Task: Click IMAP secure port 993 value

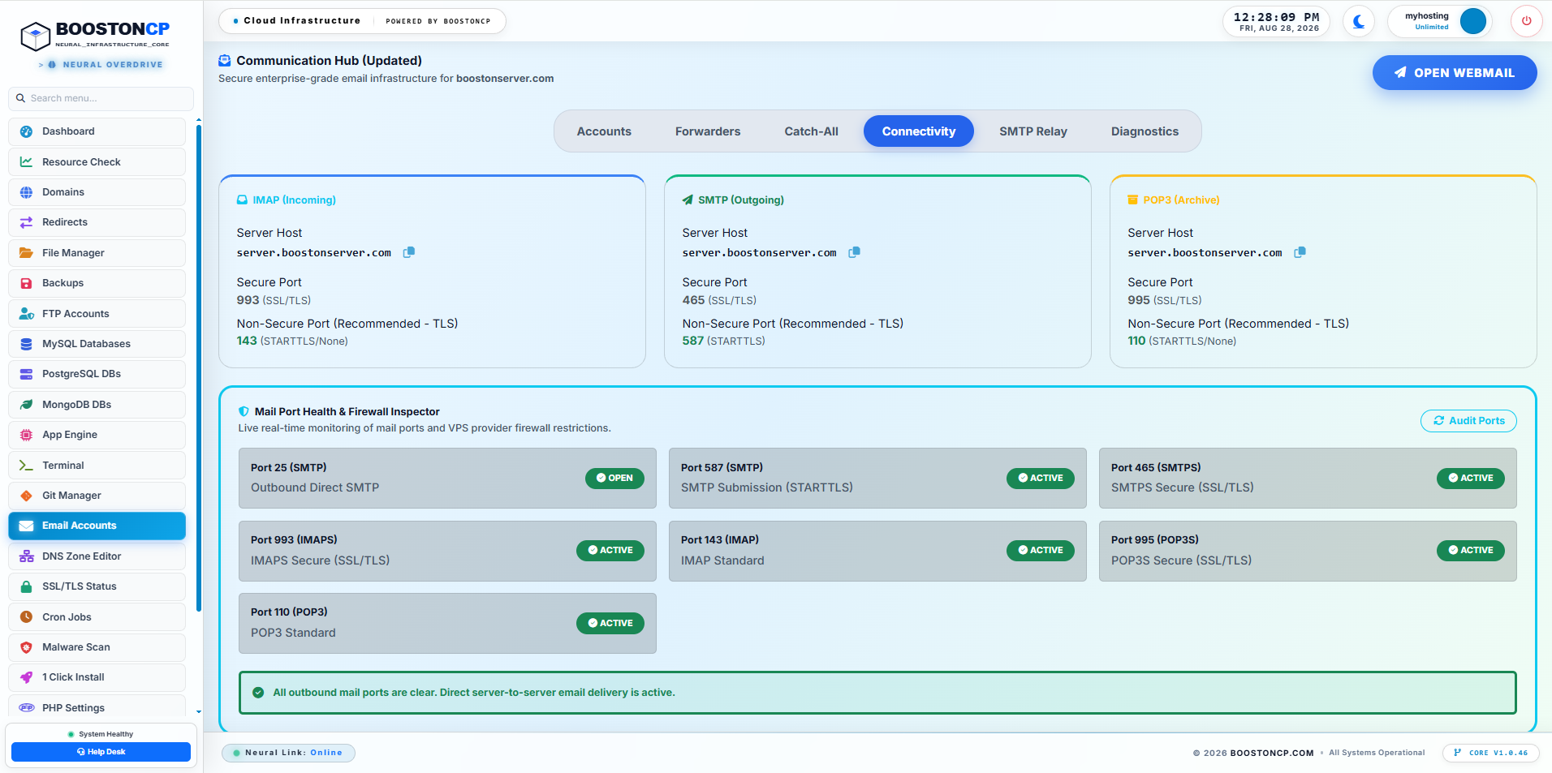Action: coord(248,300)
